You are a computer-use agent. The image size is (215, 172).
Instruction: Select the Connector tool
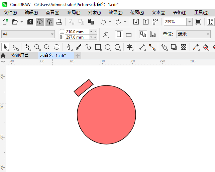[152, 47]
